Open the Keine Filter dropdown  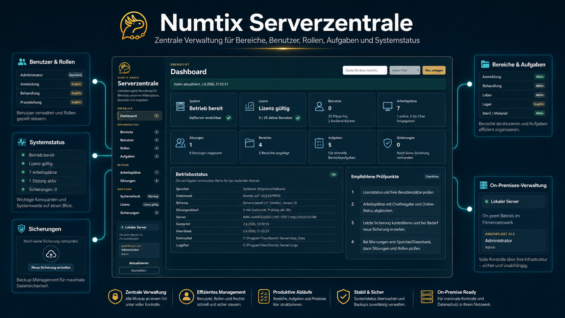pos(404,70)
